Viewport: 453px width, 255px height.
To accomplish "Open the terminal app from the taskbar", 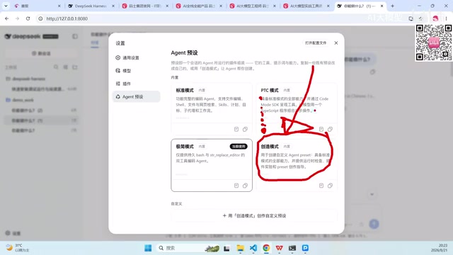I will pos(292,248).
